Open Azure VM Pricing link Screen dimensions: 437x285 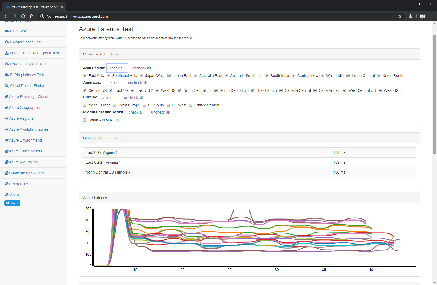tap(23, 162)
